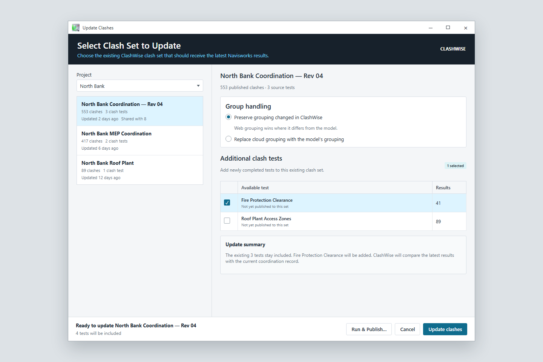Image resolution: width=543 pixels, height=362 pixels.
Task: Check the Roof Plant Access Zones test
Action: (227, 221)
